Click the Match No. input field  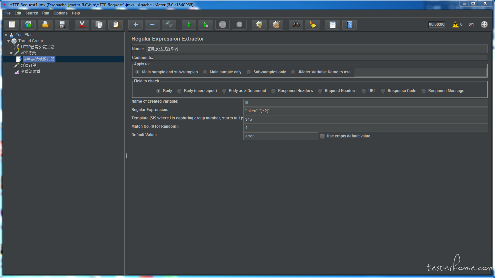365,128
